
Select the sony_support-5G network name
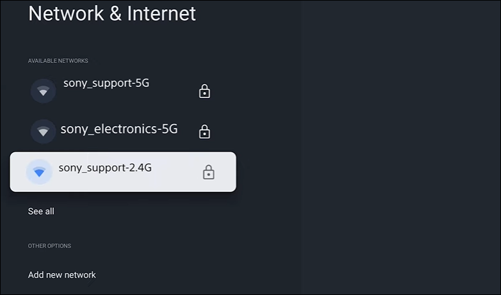[106, 83]
